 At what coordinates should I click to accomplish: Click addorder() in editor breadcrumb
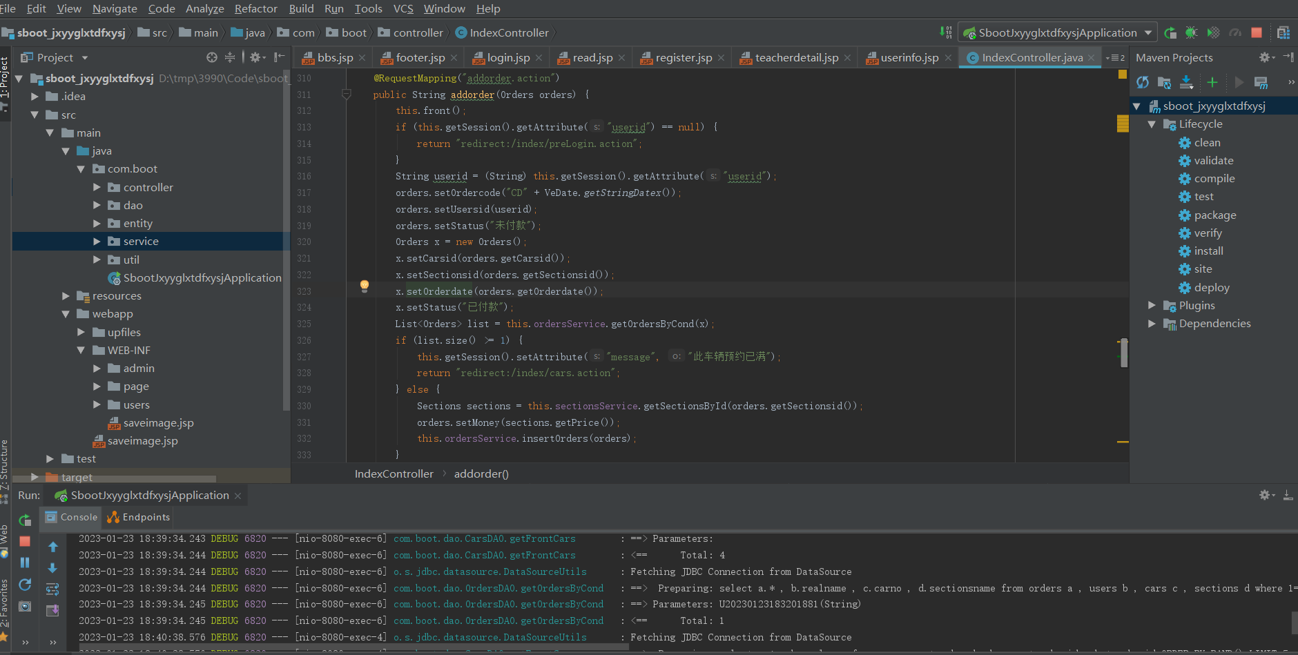(481, 473)
